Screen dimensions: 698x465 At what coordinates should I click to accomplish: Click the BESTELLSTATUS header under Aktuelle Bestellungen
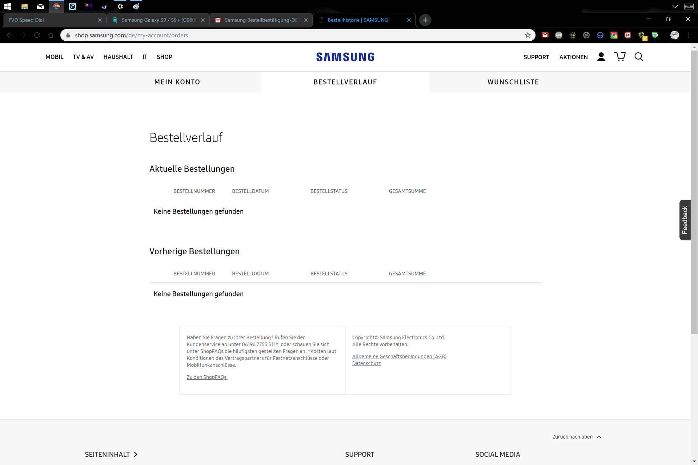(x=329, y=191)
